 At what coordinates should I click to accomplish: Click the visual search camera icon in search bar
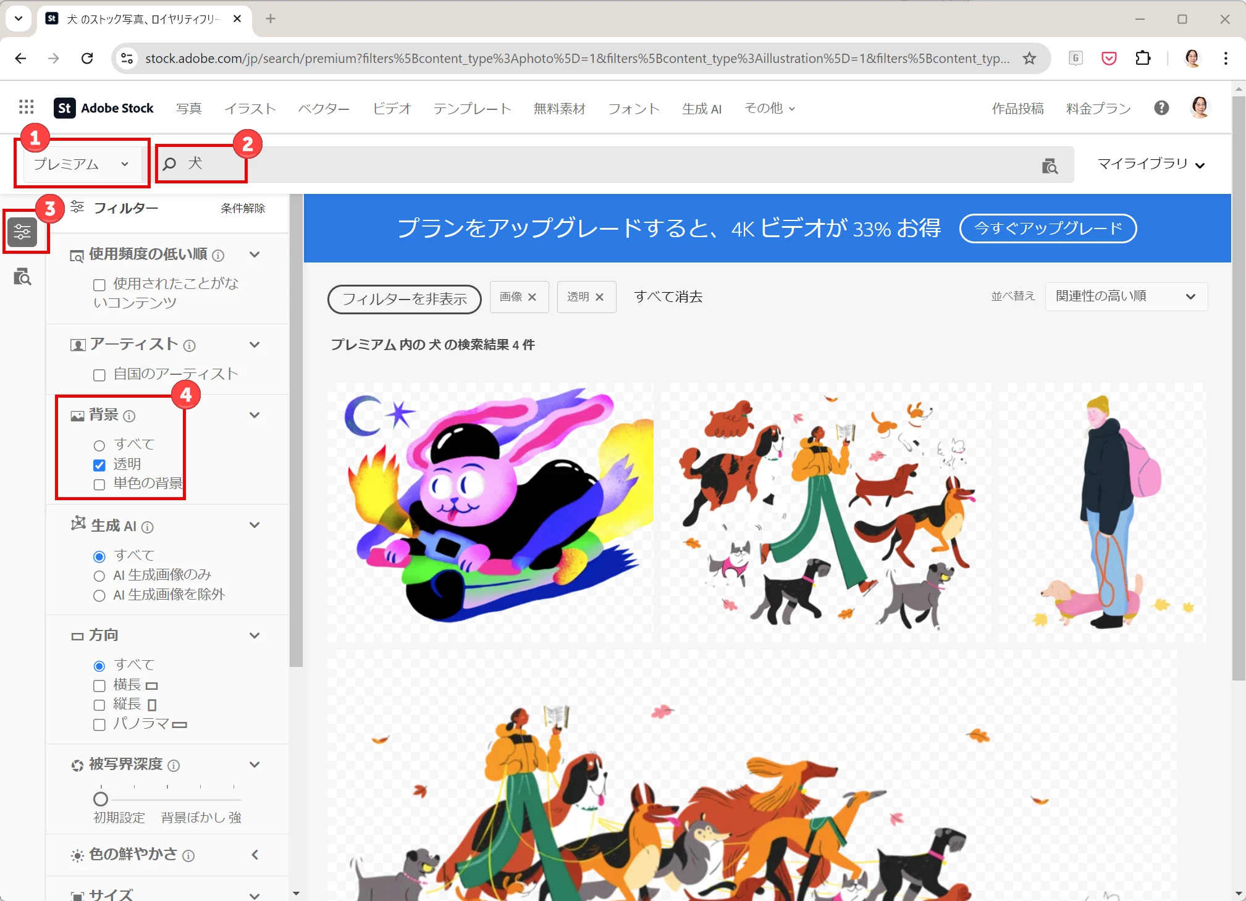tap(1050, 166)
